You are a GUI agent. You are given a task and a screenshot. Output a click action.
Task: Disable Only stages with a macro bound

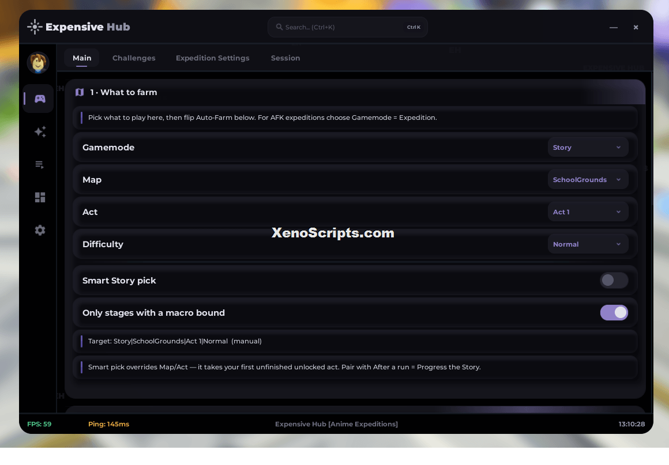614,313
